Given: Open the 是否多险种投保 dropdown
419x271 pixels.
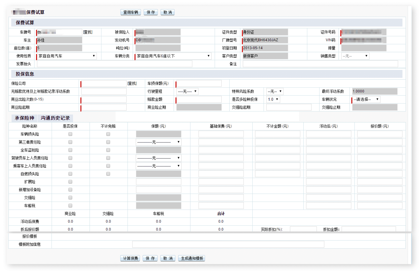Looking at the screenshot, I should 273,99.
